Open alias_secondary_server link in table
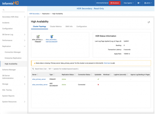Viewport: 155px width, 114px height. click(x=40, y=84)
